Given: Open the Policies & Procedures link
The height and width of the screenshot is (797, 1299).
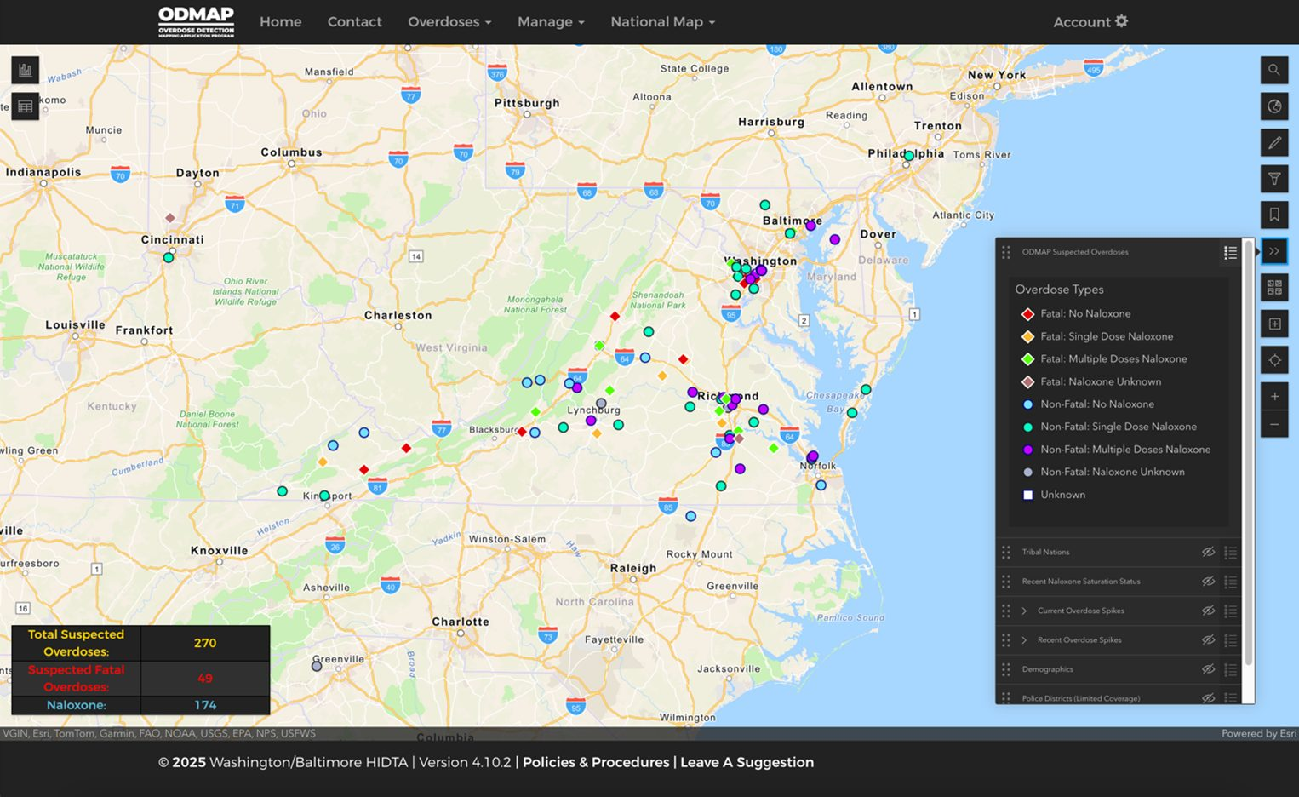Looking at the screenshot, I should click(x=596, y=762).
